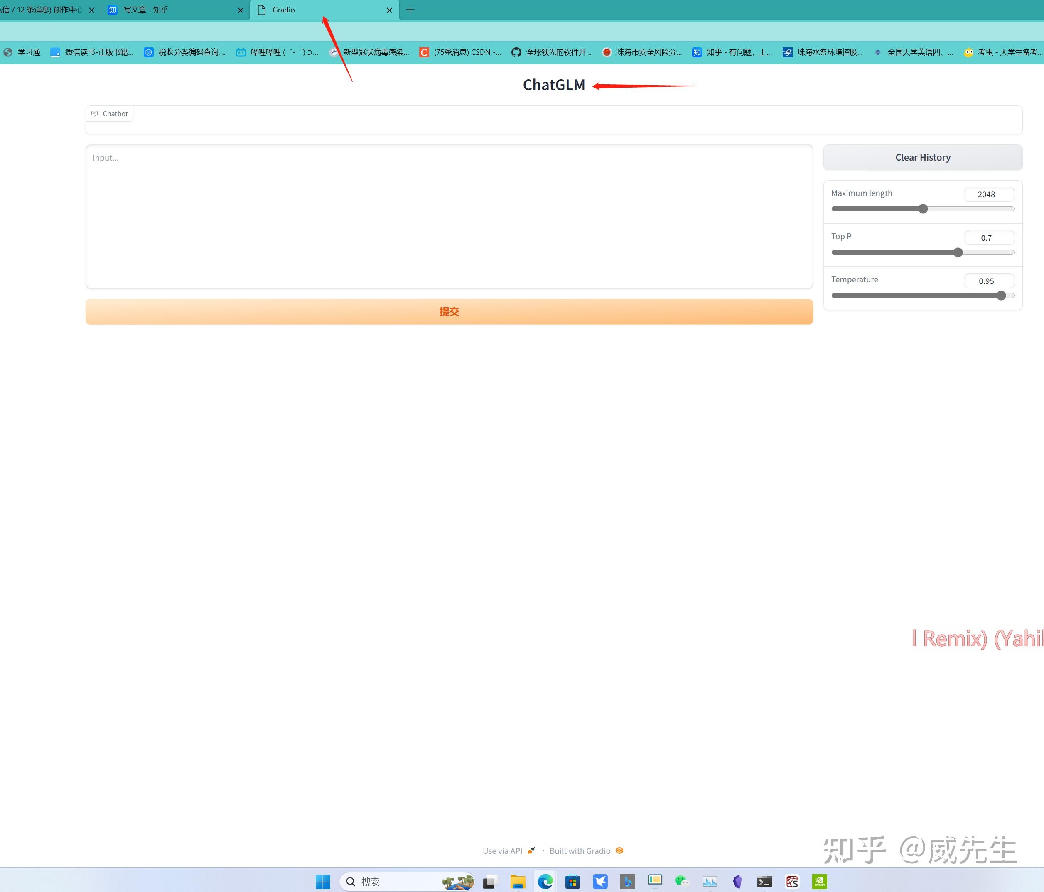This screenshot has height=892, width=1044.
Task: Open the 新型冠状病毒感染 bookmark
Action: coord(369,52)
